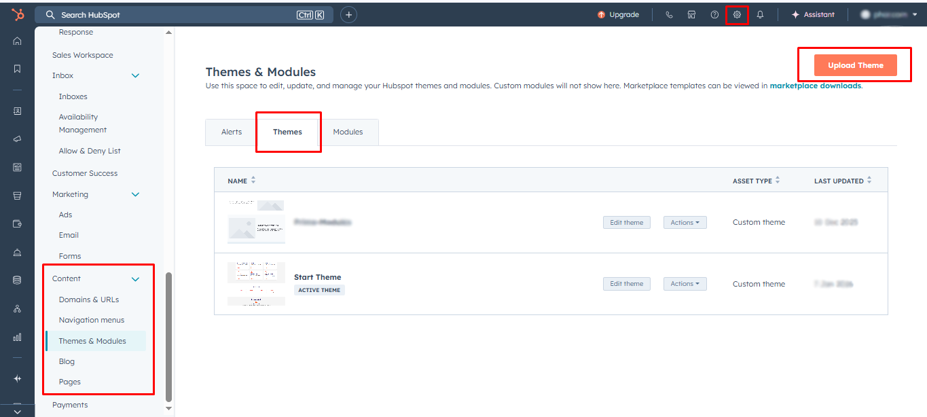Follow the marketplace downloads link

[815, 86]
